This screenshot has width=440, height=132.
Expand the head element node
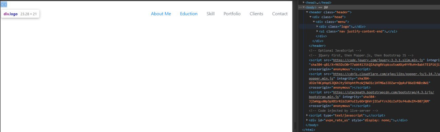304,2
